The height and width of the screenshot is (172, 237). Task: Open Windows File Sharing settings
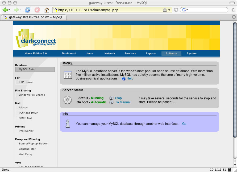[32, 95]
